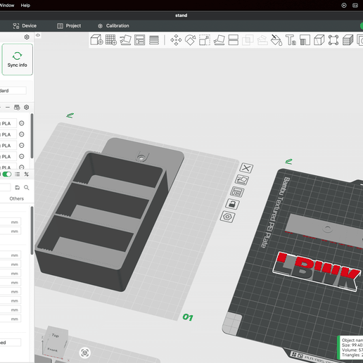363x363 pixels.
Task: Toggle the eye icon at panel edge
Action: click(x=38, y=35)
